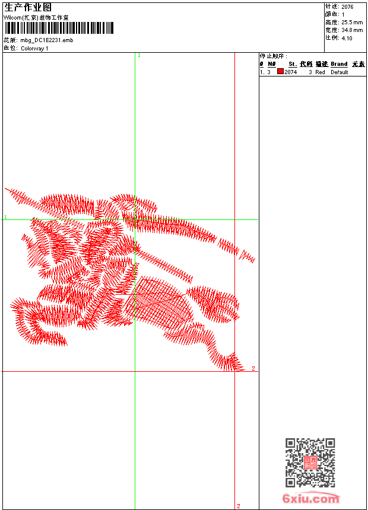Click the green marker 1 at top
This screenshot has height=510, width=368.
pyautogui.click(x=139, y=56)
